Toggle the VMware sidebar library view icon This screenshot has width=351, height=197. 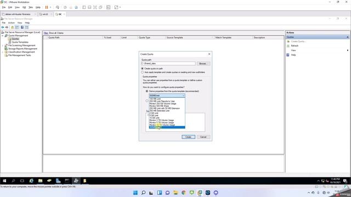(x=84, y=7)
